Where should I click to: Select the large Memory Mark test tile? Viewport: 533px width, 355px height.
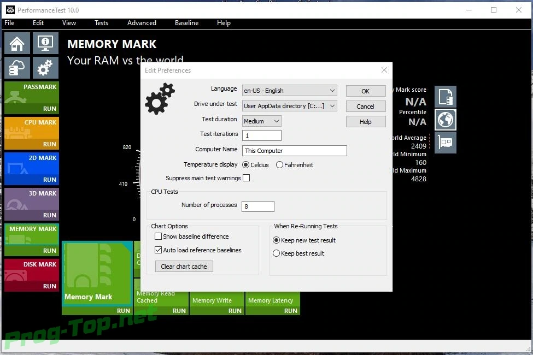coord(97,274)
